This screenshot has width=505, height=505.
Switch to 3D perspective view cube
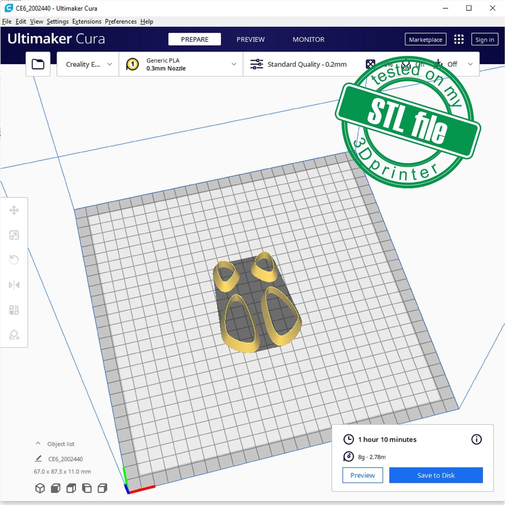tap(40, 488)
